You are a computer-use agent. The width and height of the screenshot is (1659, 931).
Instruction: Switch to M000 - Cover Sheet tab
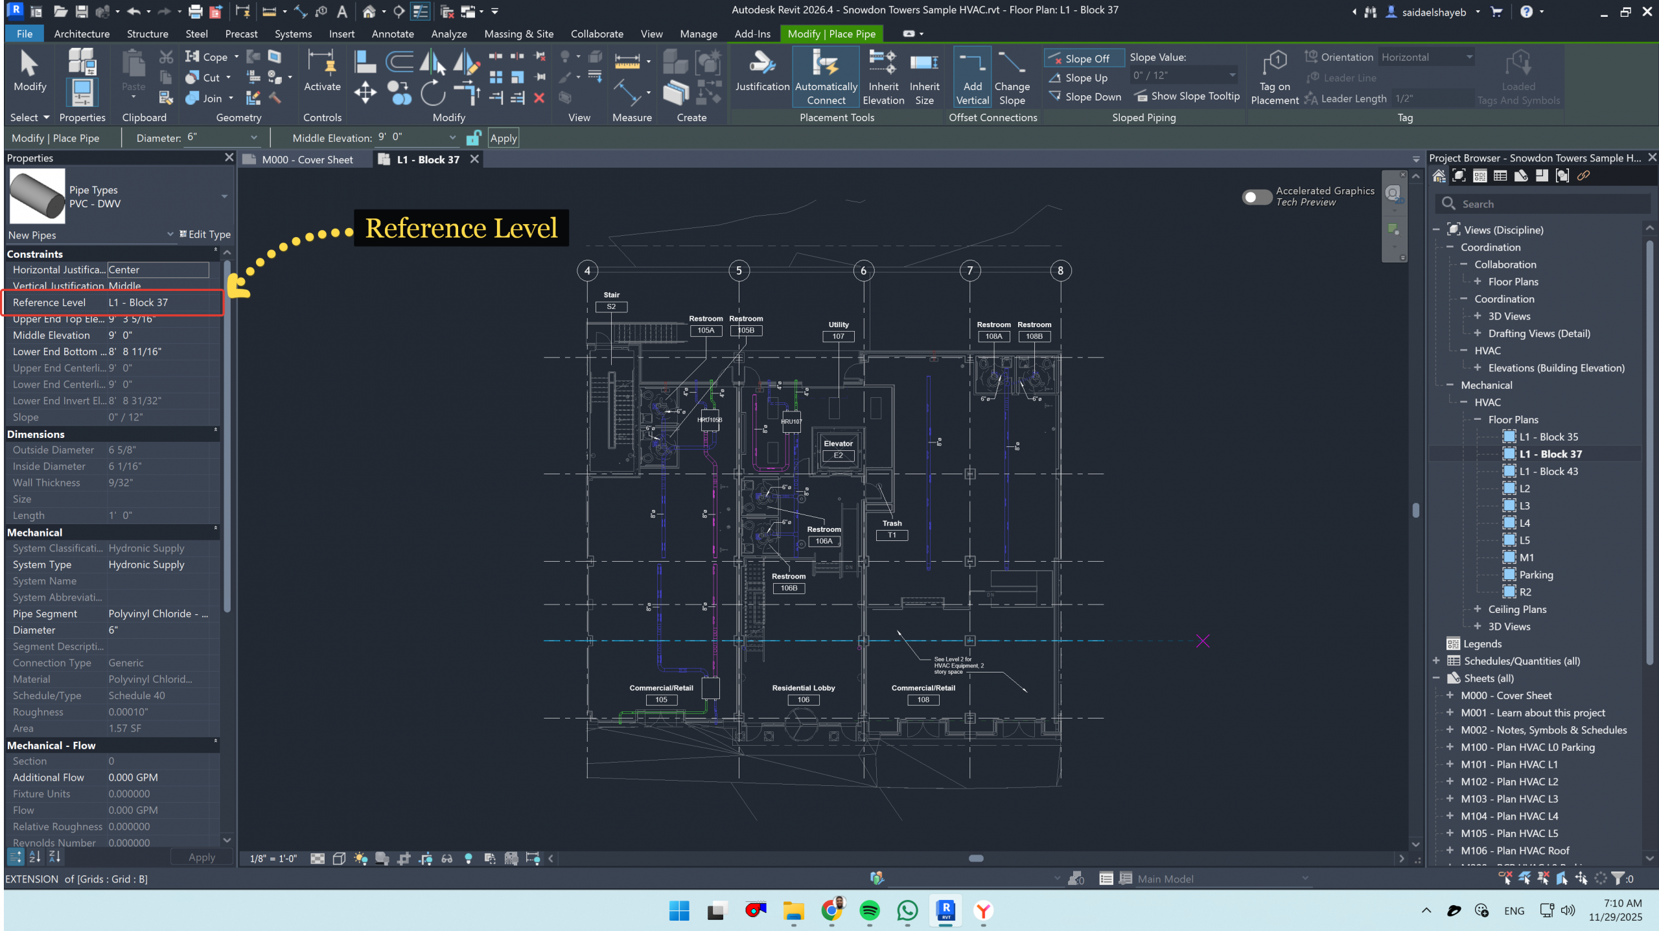(x=307, y=159)
